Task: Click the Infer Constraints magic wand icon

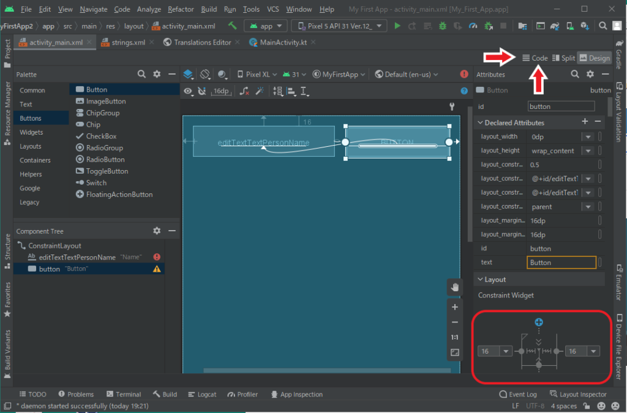Action: (x=260, y=91)
